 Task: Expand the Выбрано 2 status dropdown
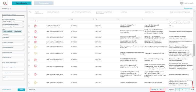point(13,34)
